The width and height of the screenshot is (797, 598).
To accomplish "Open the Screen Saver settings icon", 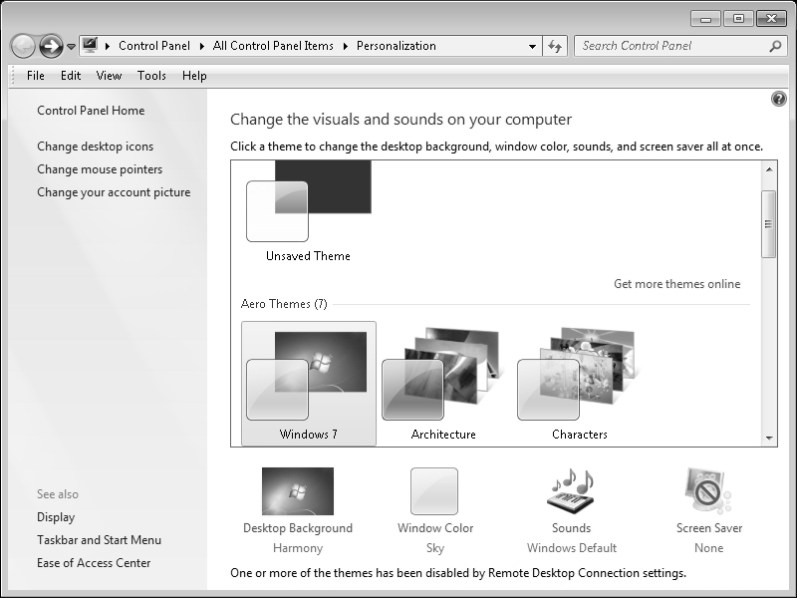I will click(x=708, y=491).
